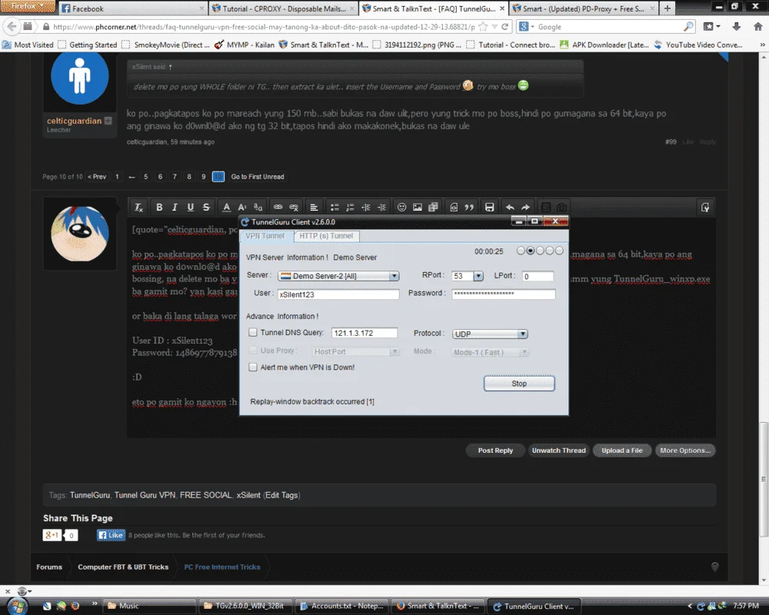This screenshot has width=769, height=615.
Task: Toggle underline formatting in the reply editor
Action: [x=190, y=208]
